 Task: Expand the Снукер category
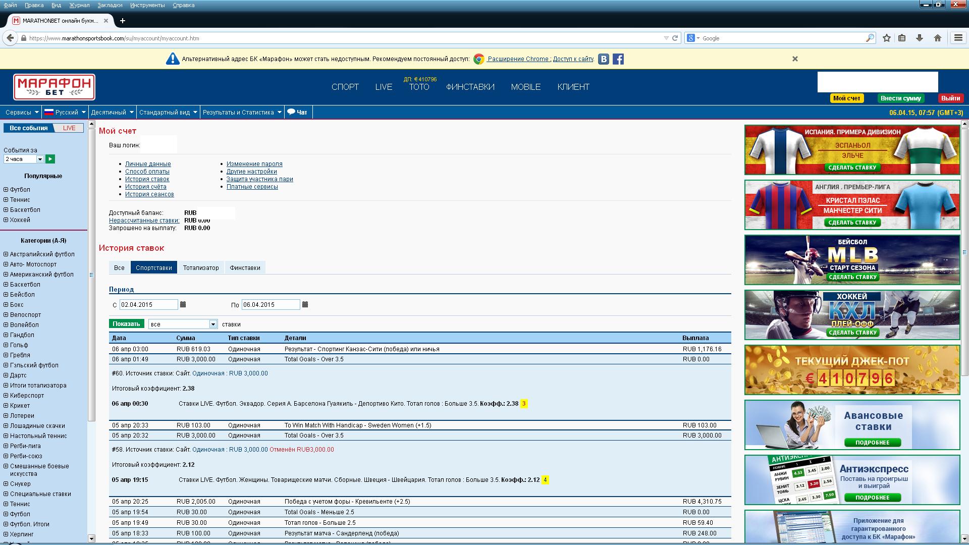click(x=6, y=484)
